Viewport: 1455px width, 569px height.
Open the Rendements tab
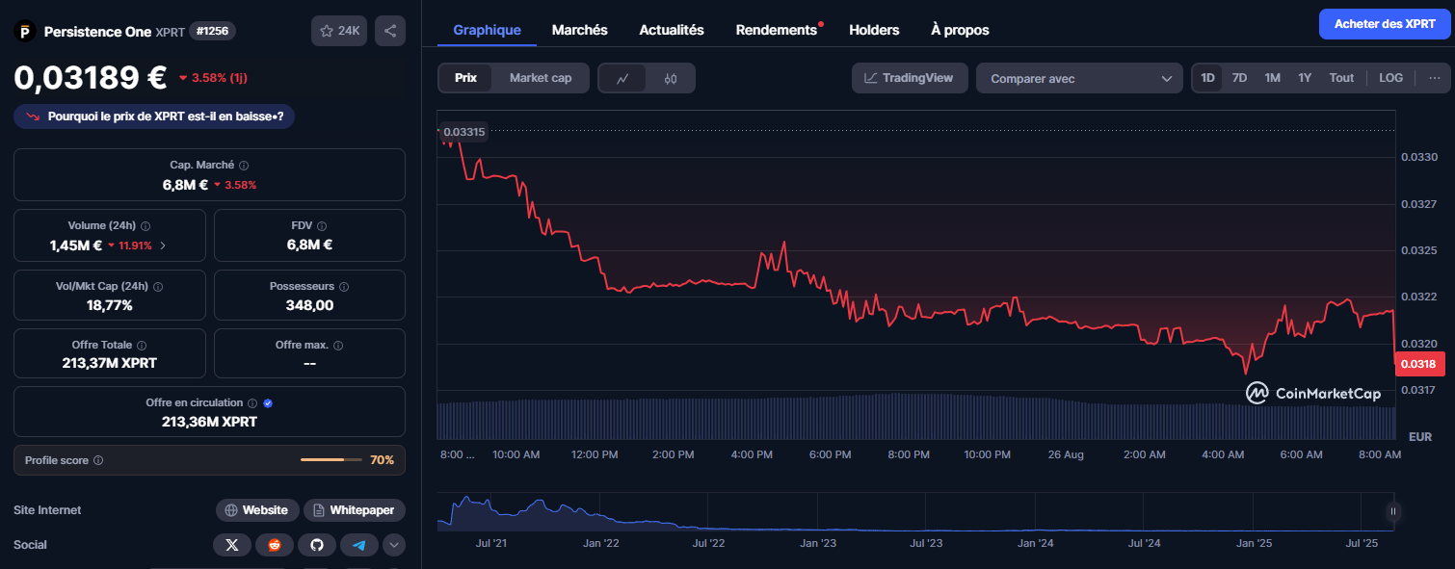tap(777, 30)
